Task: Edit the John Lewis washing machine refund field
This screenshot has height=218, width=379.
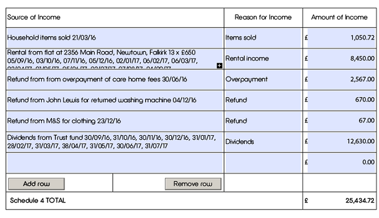Action: [x=115, y=100]
